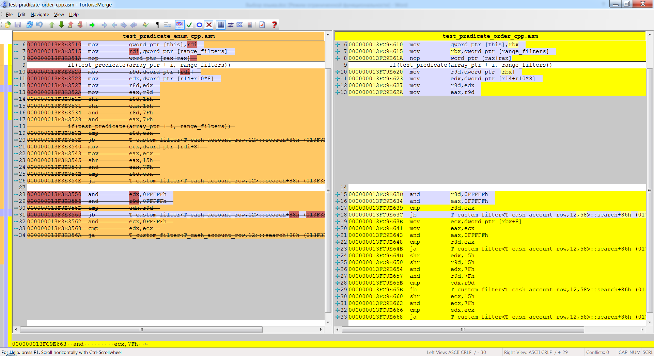Click left line 9 if(test_predicate text

point(149,65)
